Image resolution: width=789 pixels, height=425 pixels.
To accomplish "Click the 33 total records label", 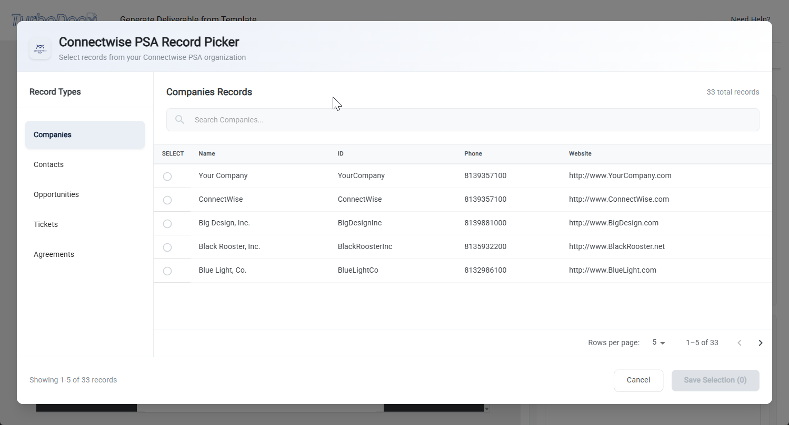I will pyautogui.click(x=733, y=92).
